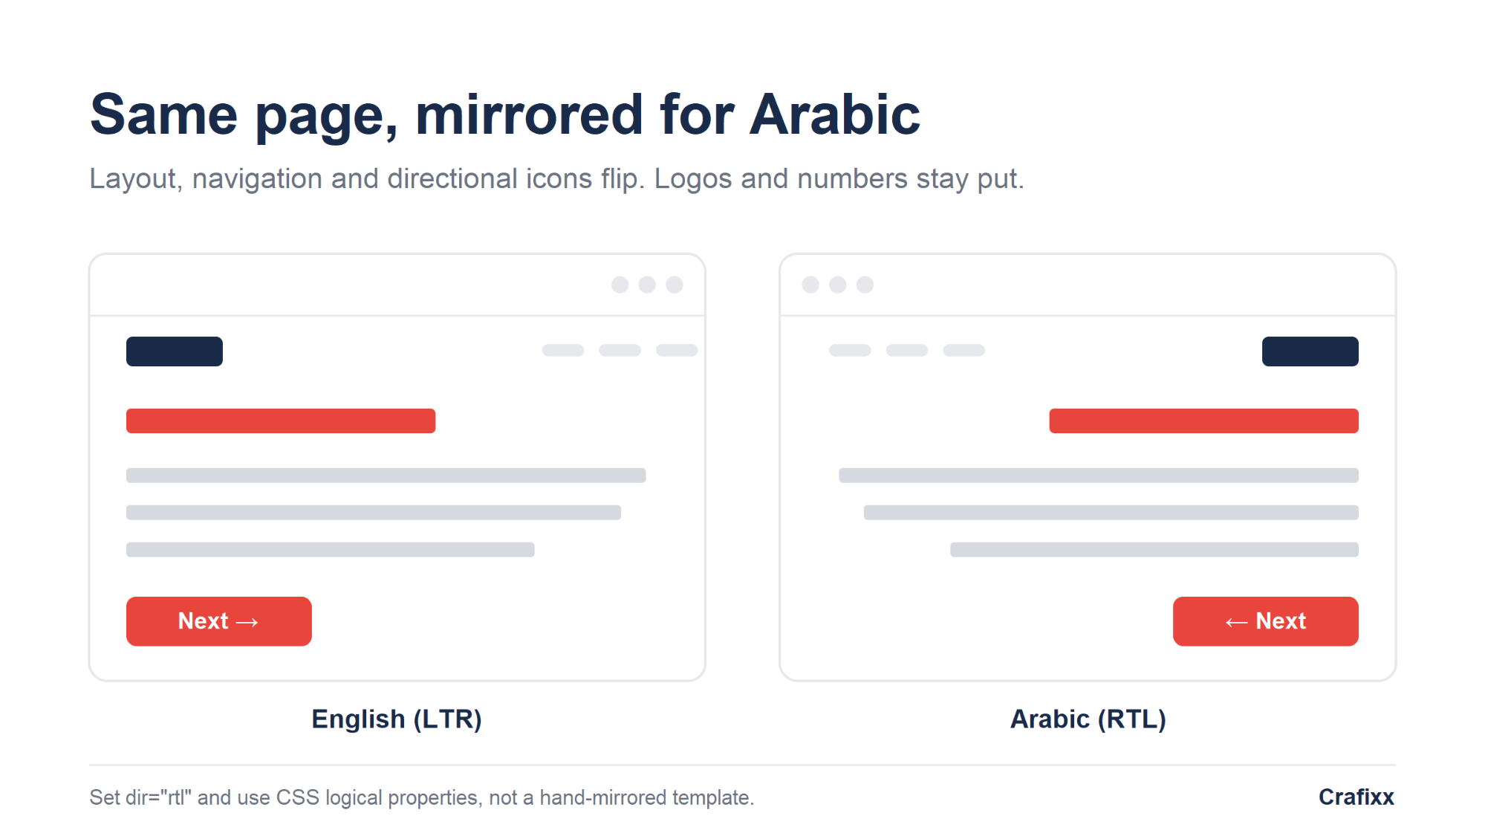
Task: Select middle nav pill in RTL mockup
Action: click(x=907, y=350)
